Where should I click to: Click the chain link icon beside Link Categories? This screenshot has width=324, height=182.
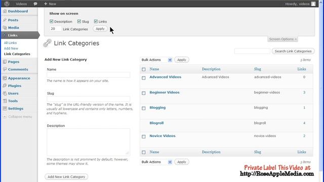coord(47,43)
